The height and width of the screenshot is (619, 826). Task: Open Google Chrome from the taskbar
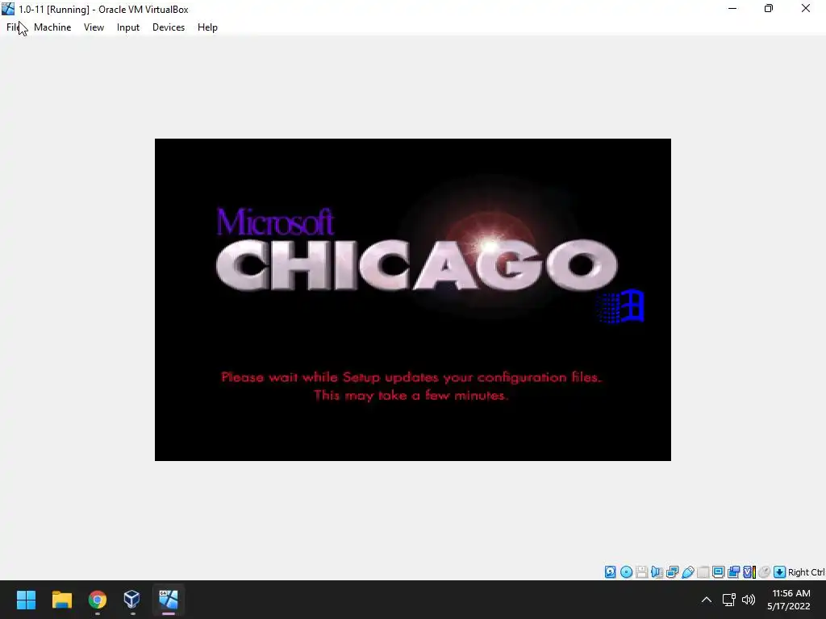pyautogui.click(x=98, y=600)
